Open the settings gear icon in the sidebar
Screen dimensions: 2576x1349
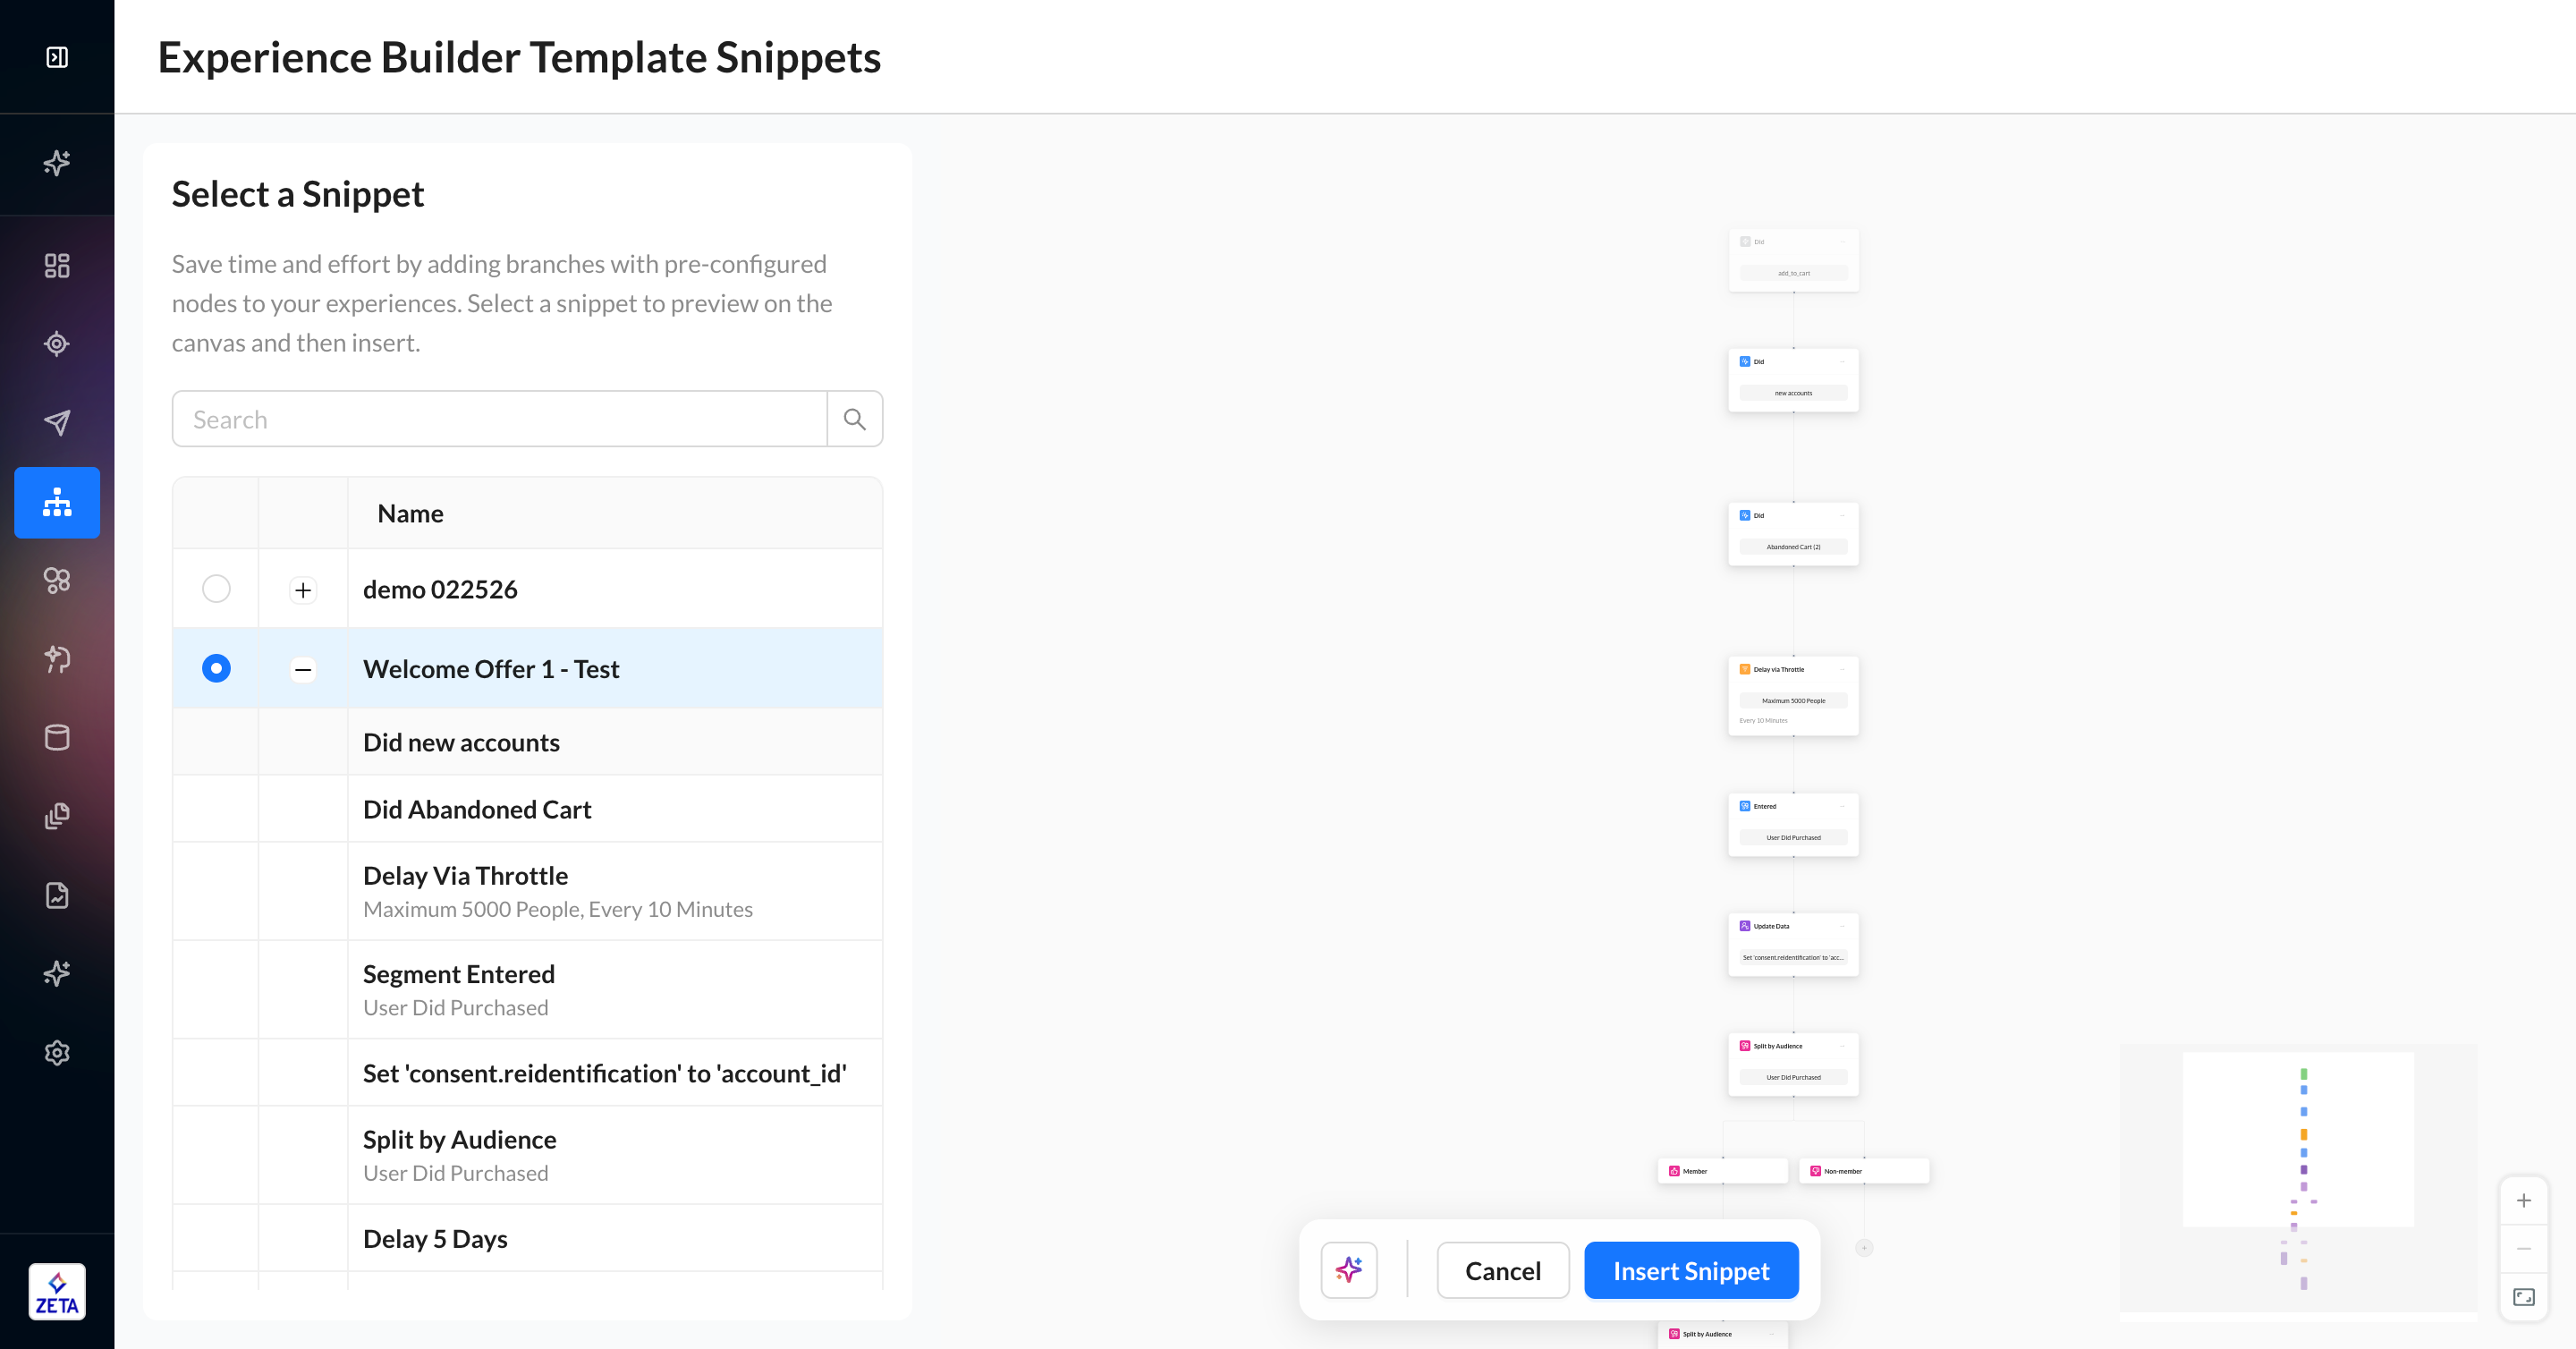[x=57, y=1053]
